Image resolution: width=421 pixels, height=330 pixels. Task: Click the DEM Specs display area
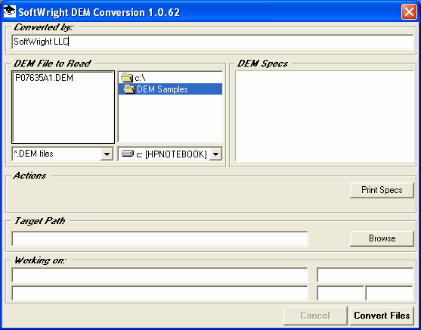[324, 117]
